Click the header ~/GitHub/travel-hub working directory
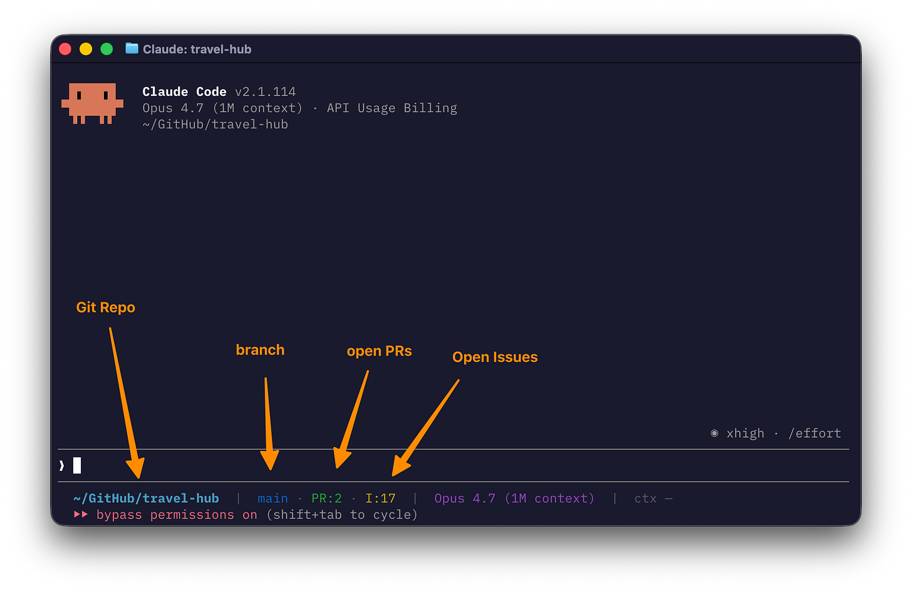The height and width of the screenshot is (593, 912). coord(215,124)
